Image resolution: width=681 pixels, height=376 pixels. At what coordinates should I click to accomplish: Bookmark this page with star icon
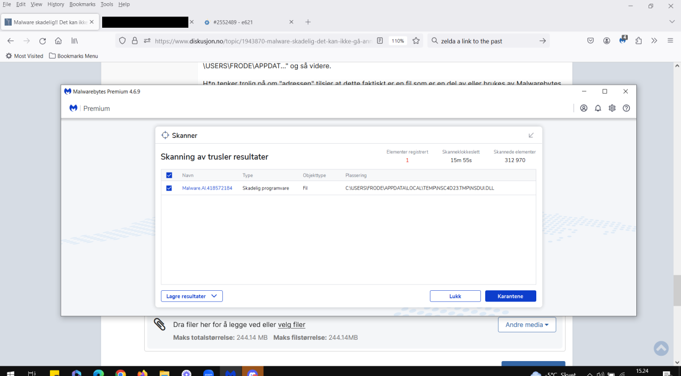tap(416, 41)
